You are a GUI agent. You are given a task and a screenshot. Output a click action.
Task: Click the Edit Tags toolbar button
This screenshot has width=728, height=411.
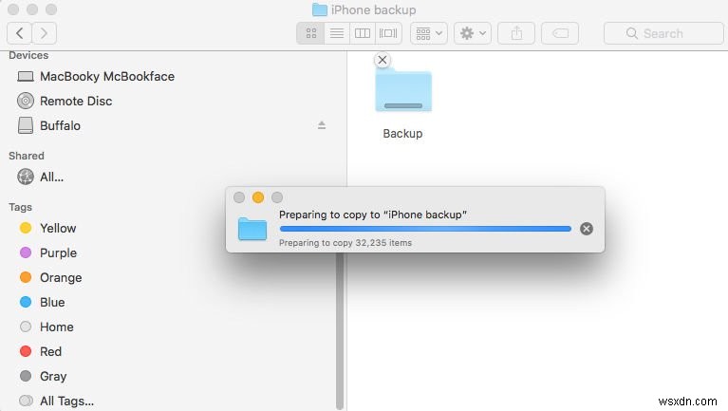pos(560,33)
